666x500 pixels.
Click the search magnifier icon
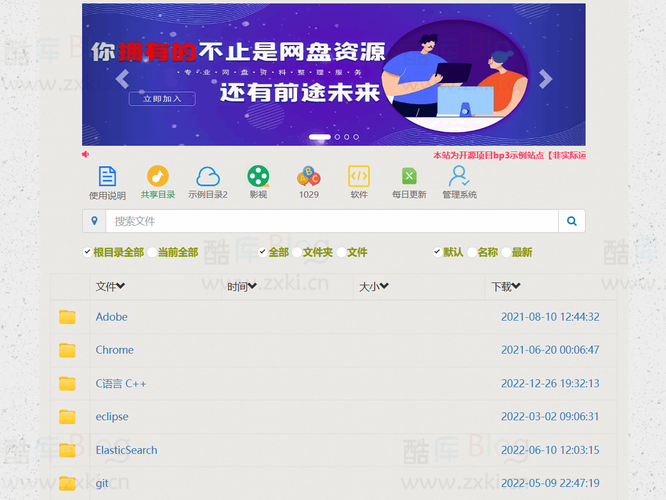click(x=571, y=220)
